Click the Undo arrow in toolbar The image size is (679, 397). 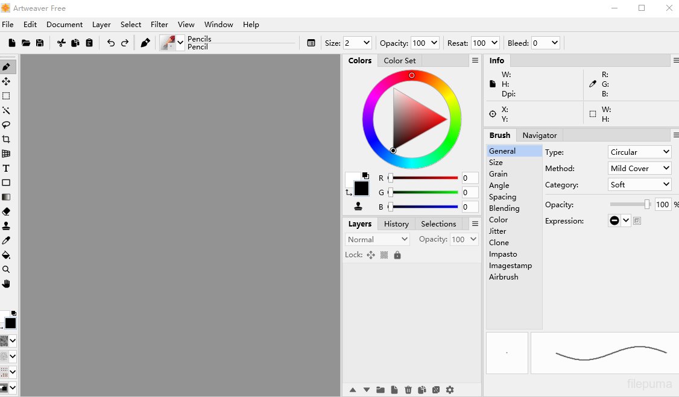(x=110, y=43)
